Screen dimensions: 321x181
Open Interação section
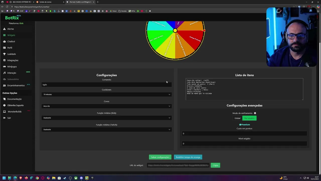click(x=12, y=73)
